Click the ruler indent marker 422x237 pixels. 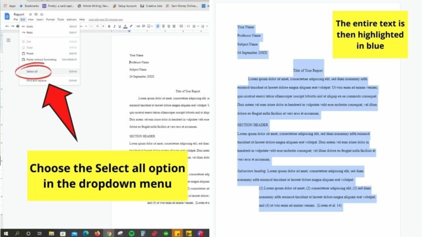(129, 32)
